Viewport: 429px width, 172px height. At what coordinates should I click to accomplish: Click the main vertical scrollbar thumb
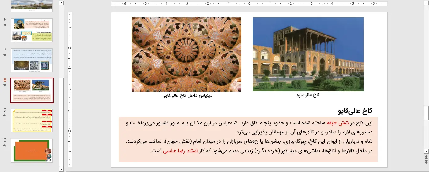[x=426, y=113]
